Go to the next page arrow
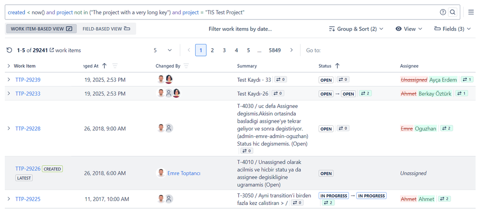Viewport: 478px width, 214px height. tap(291, 50)
